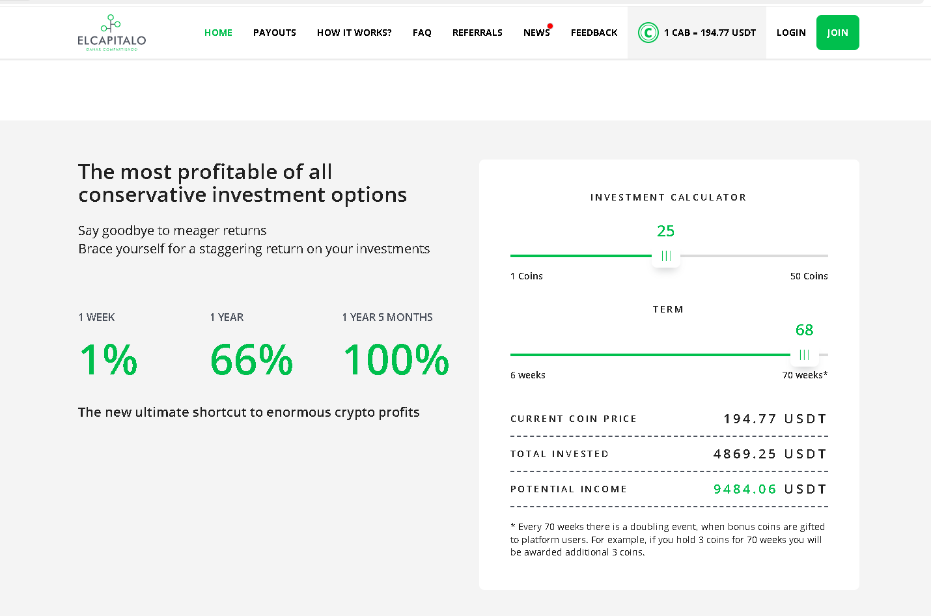Go to the Payouts page
This screenshot has height=616, width=931.
pyautogui.click(x=275, y=33)
